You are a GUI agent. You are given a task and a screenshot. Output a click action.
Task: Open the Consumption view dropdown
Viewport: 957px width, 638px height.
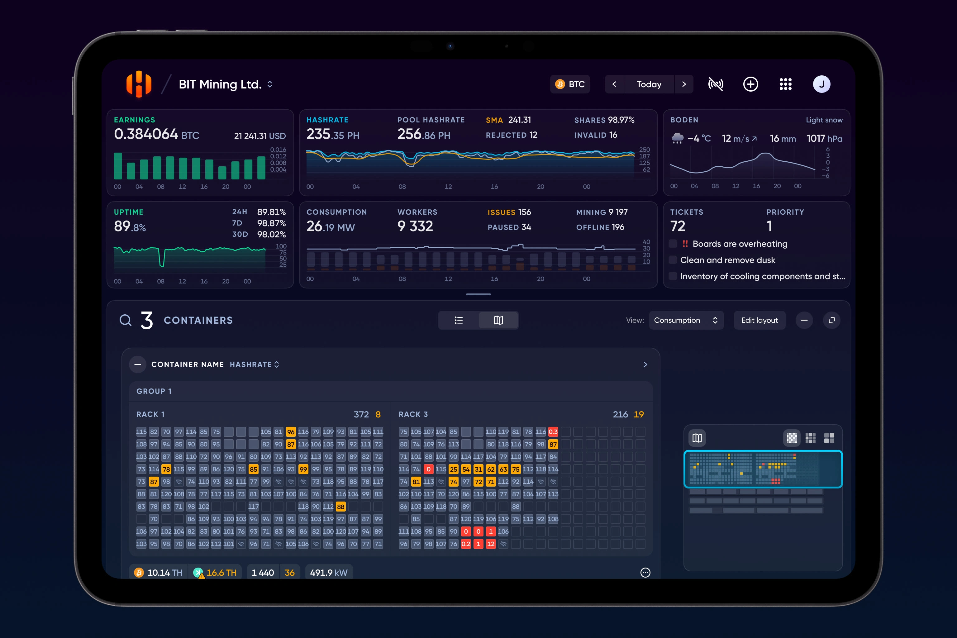[686, 320]
